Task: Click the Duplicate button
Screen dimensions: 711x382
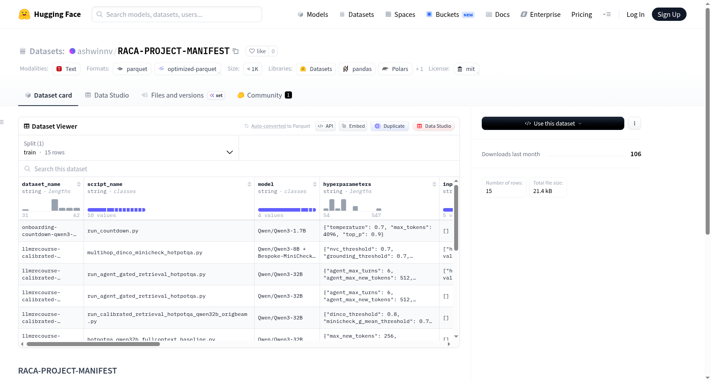Action: [x=390, y=126]
